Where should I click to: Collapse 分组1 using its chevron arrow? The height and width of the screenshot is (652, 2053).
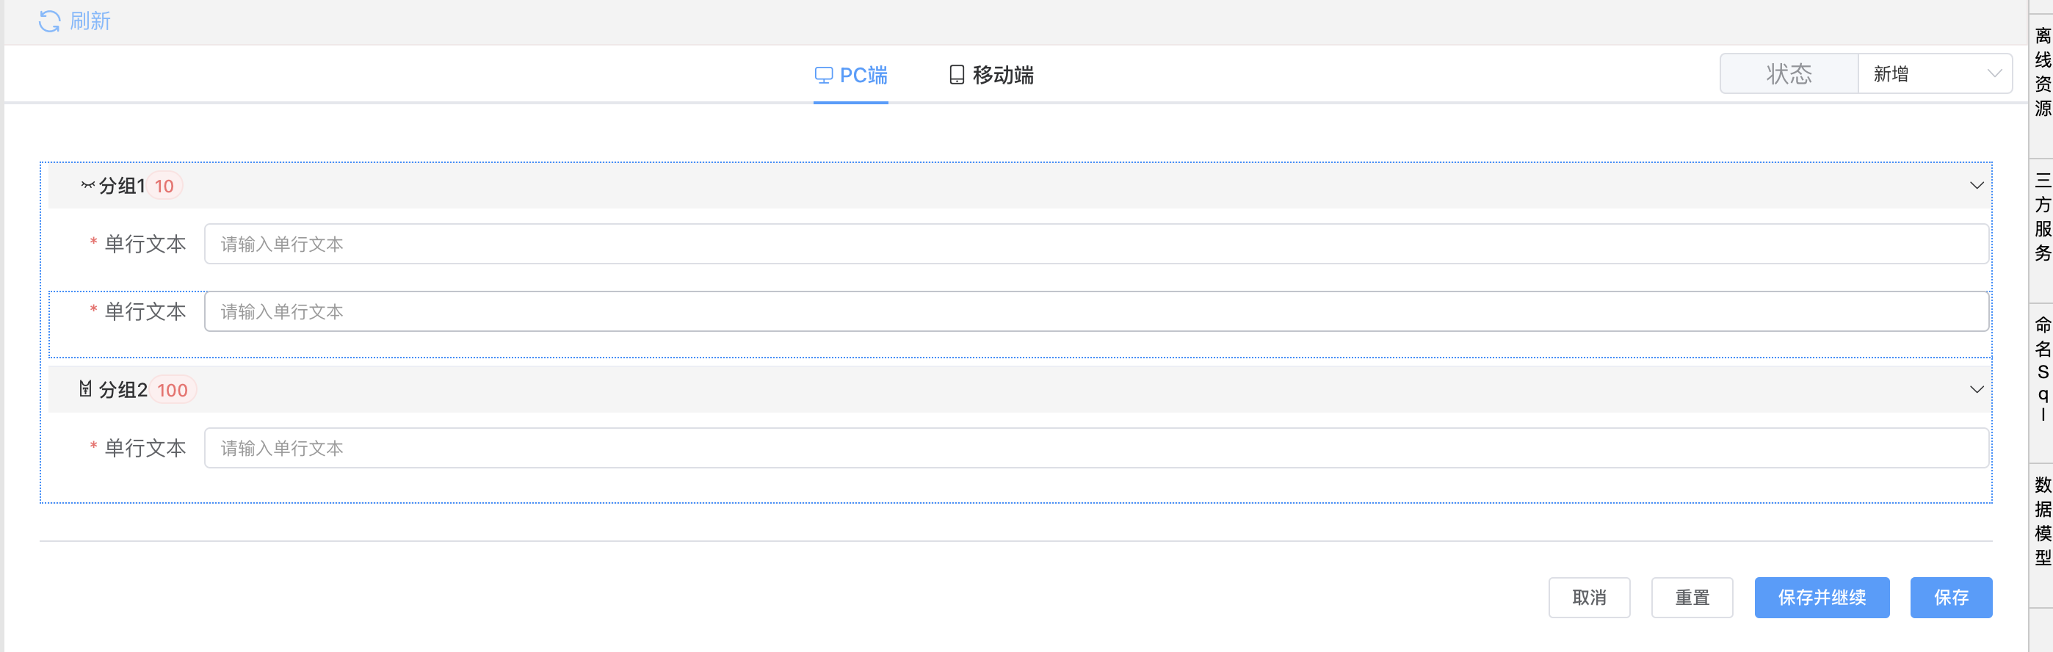tap(1977, 186)
